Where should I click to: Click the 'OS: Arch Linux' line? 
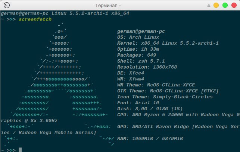click(x=138, y=37)
